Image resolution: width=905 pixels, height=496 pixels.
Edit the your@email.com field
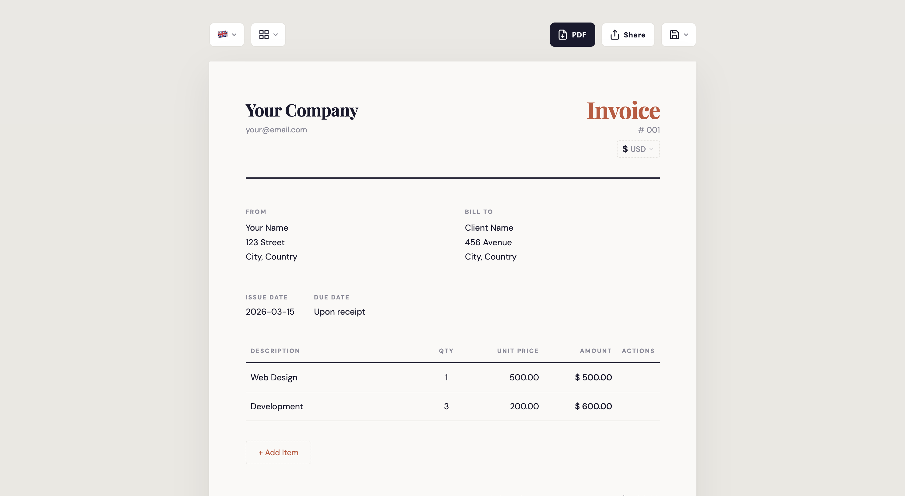click(x=276, y=130)
